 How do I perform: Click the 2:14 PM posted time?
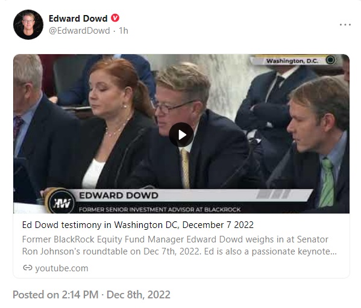(80, 295)
